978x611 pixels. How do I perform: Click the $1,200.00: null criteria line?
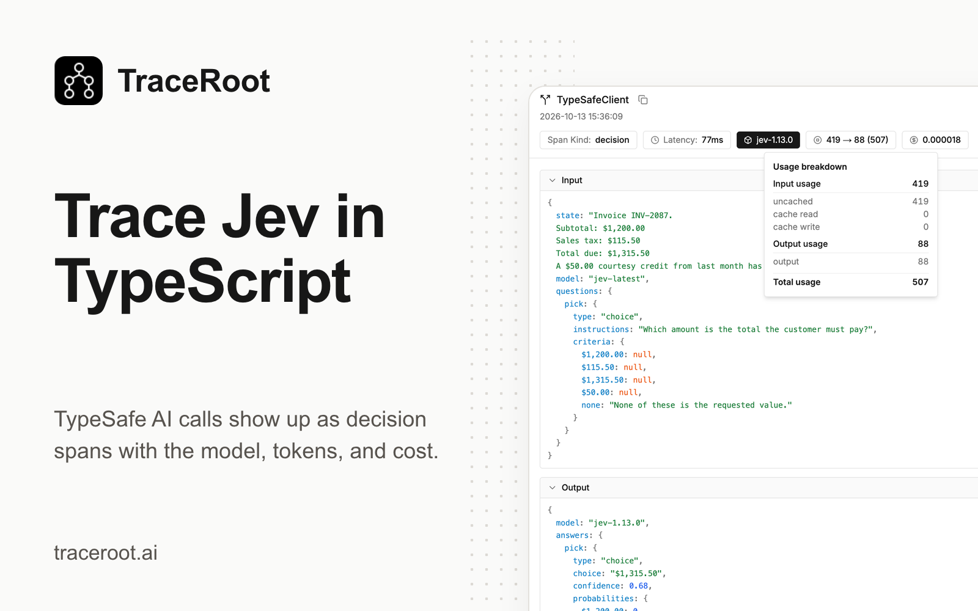(619, 354)
